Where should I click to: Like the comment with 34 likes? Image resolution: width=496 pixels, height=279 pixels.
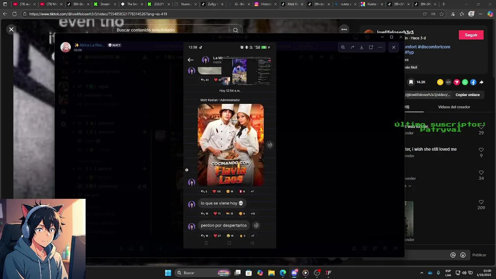pyautogui.click(x=481, y=172)
